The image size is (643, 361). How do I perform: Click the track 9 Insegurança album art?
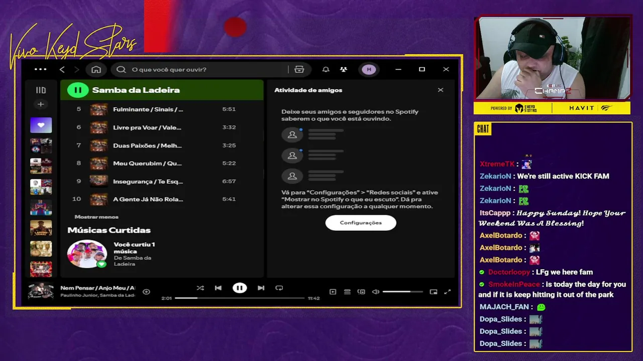[x=98, y=181]
